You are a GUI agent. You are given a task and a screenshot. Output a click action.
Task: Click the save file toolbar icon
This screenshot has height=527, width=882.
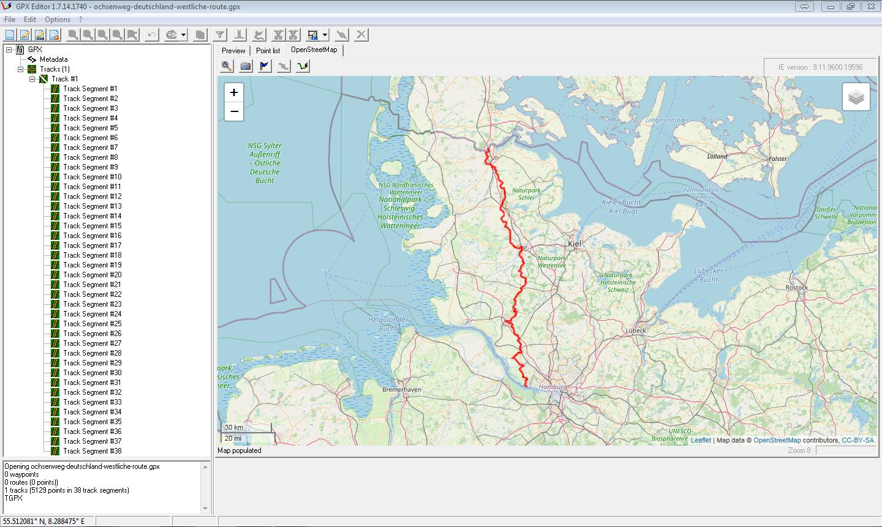point(39,35)
